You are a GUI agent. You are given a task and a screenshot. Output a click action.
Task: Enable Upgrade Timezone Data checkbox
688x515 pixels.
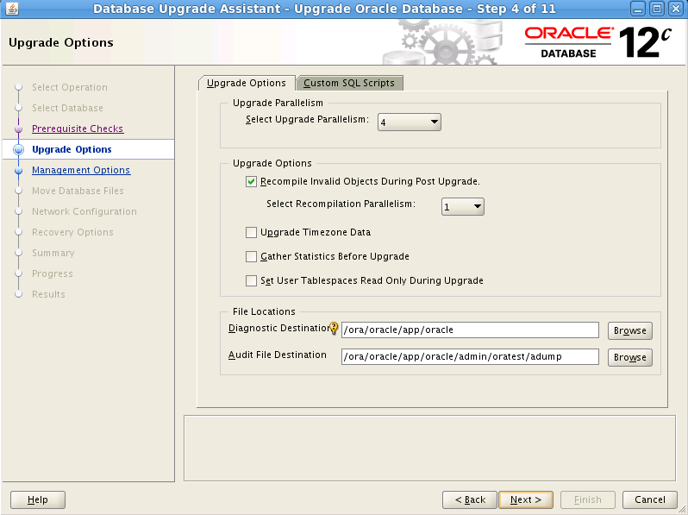(251, 232)
